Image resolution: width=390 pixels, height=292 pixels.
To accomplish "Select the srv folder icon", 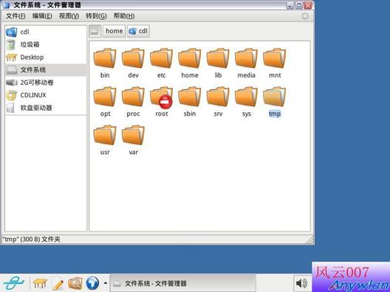I will 218,97.
